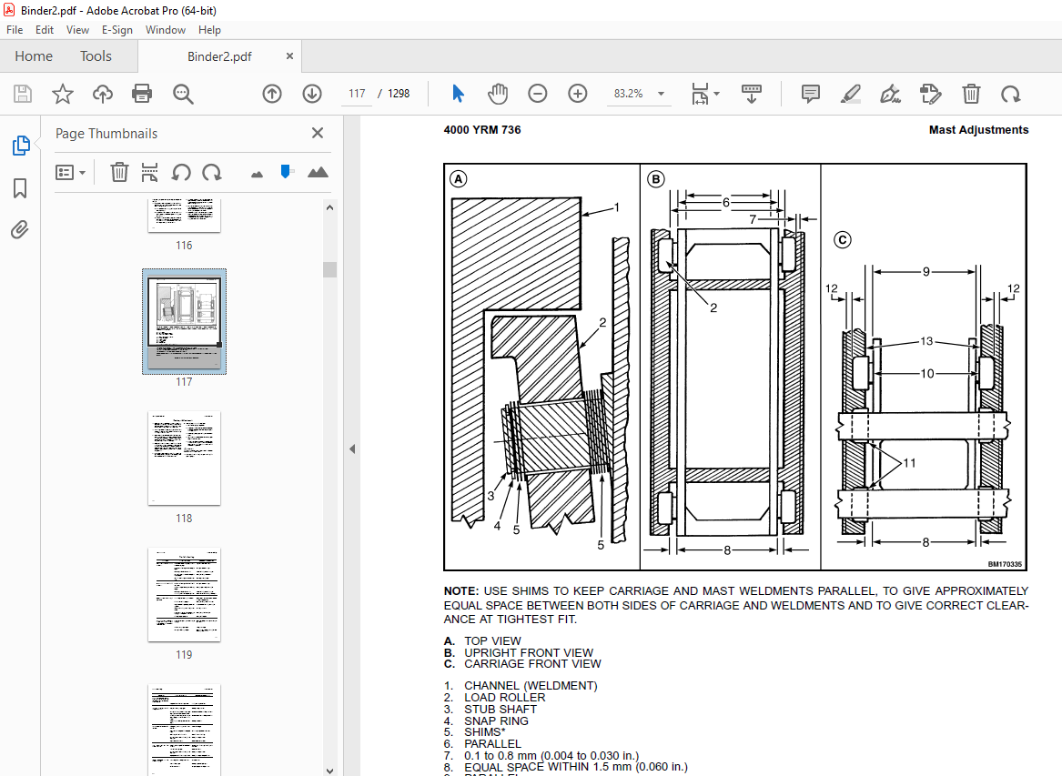Choose the selection arrow tool

click(458, 94)
